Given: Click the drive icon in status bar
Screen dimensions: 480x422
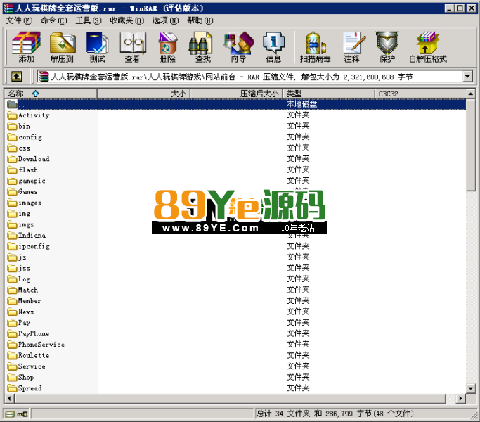Looking at the screenshot, I should 10,414.
